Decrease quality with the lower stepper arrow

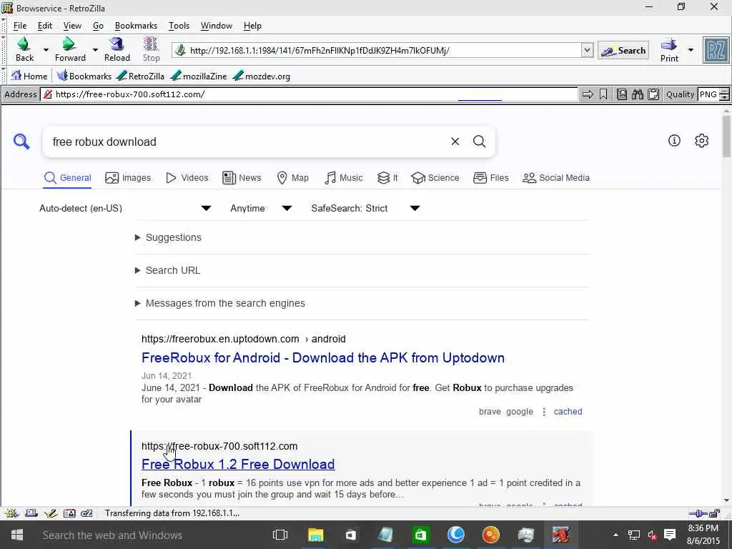click(x=724, y=97)
